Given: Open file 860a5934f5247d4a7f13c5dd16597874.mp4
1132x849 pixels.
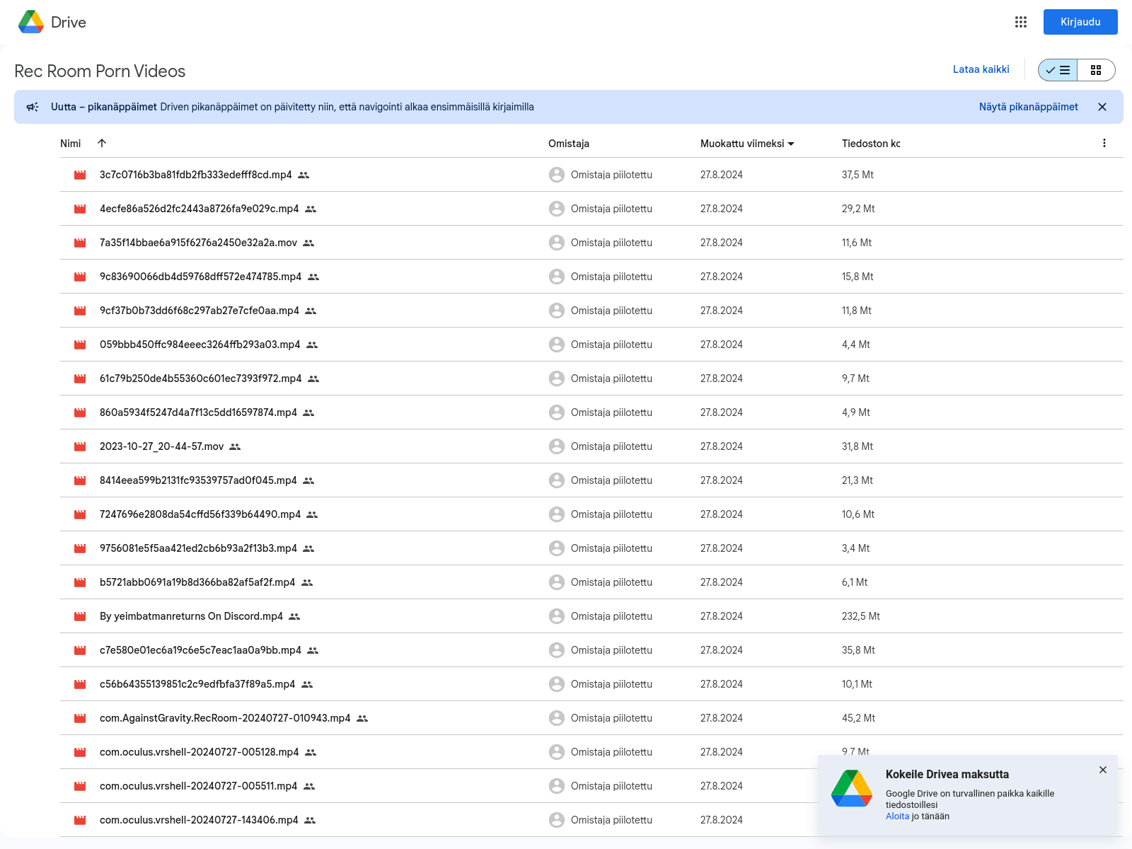Looking at the screenshot, I should [x=198, y=412].
